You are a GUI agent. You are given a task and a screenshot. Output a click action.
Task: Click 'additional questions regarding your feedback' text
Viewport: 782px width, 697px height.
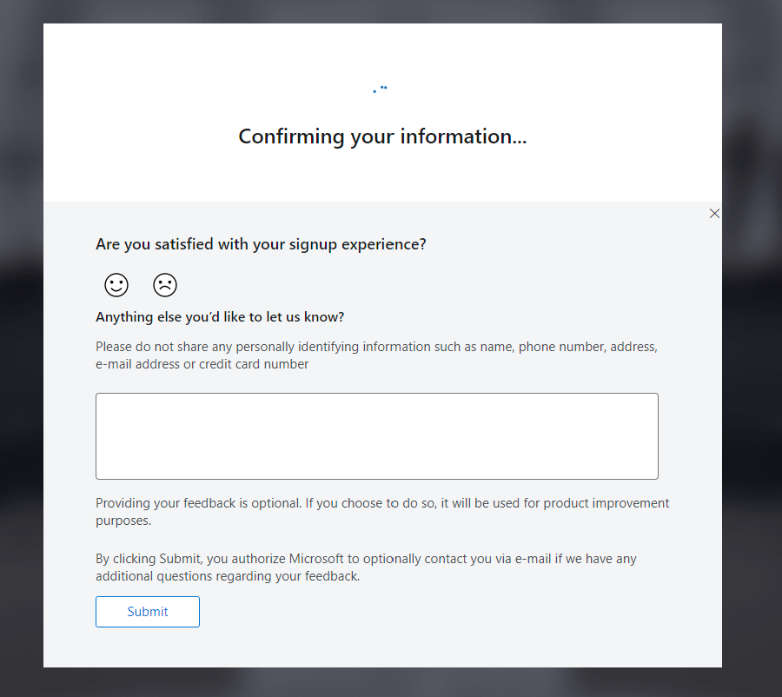227,576
